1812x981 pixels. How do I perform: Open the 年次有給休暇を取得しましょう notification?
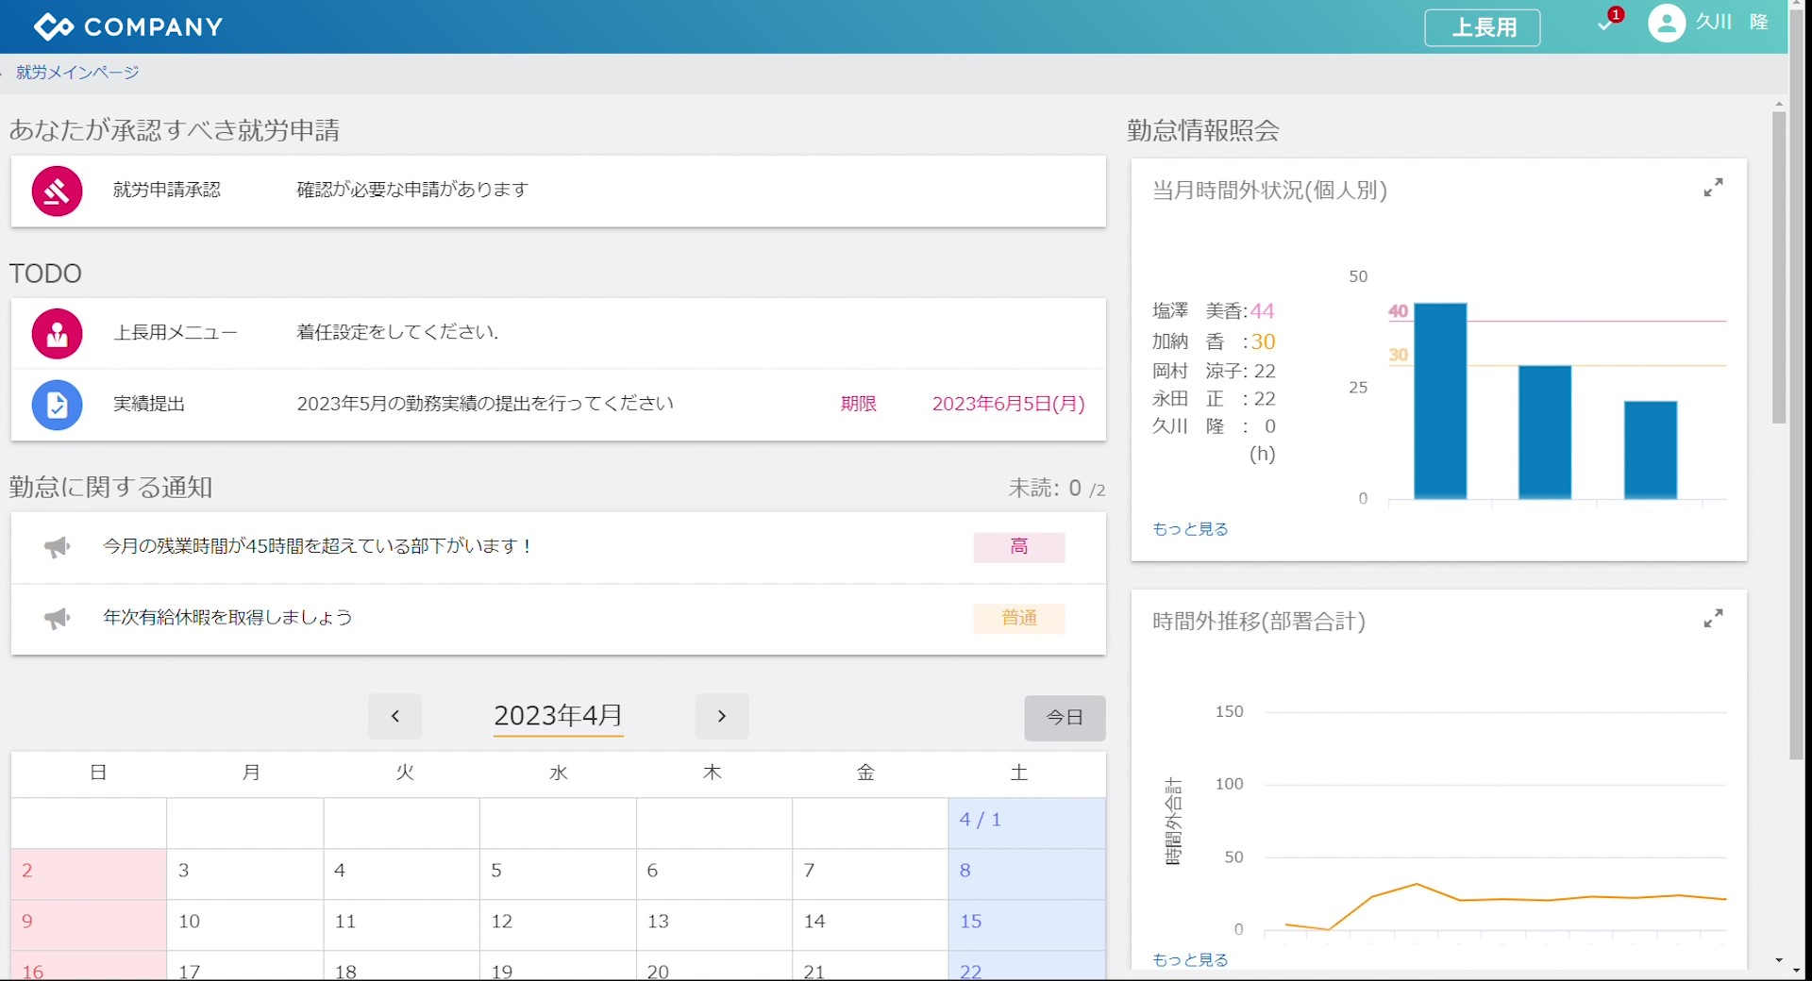(x=558, y=620)
